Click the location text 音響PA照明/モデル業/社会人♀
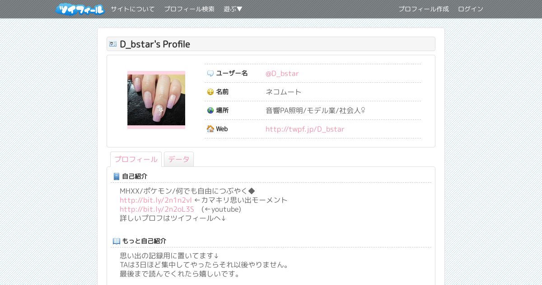 316,110
